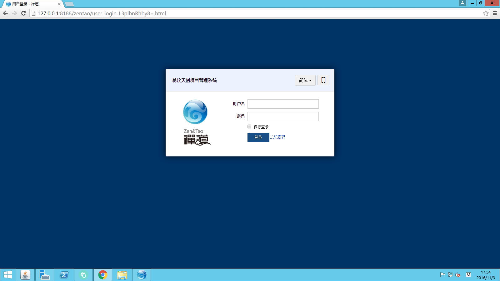Click the page info icon before the URL
Viewport: 500px width, 281px height.
coord(34,13)
